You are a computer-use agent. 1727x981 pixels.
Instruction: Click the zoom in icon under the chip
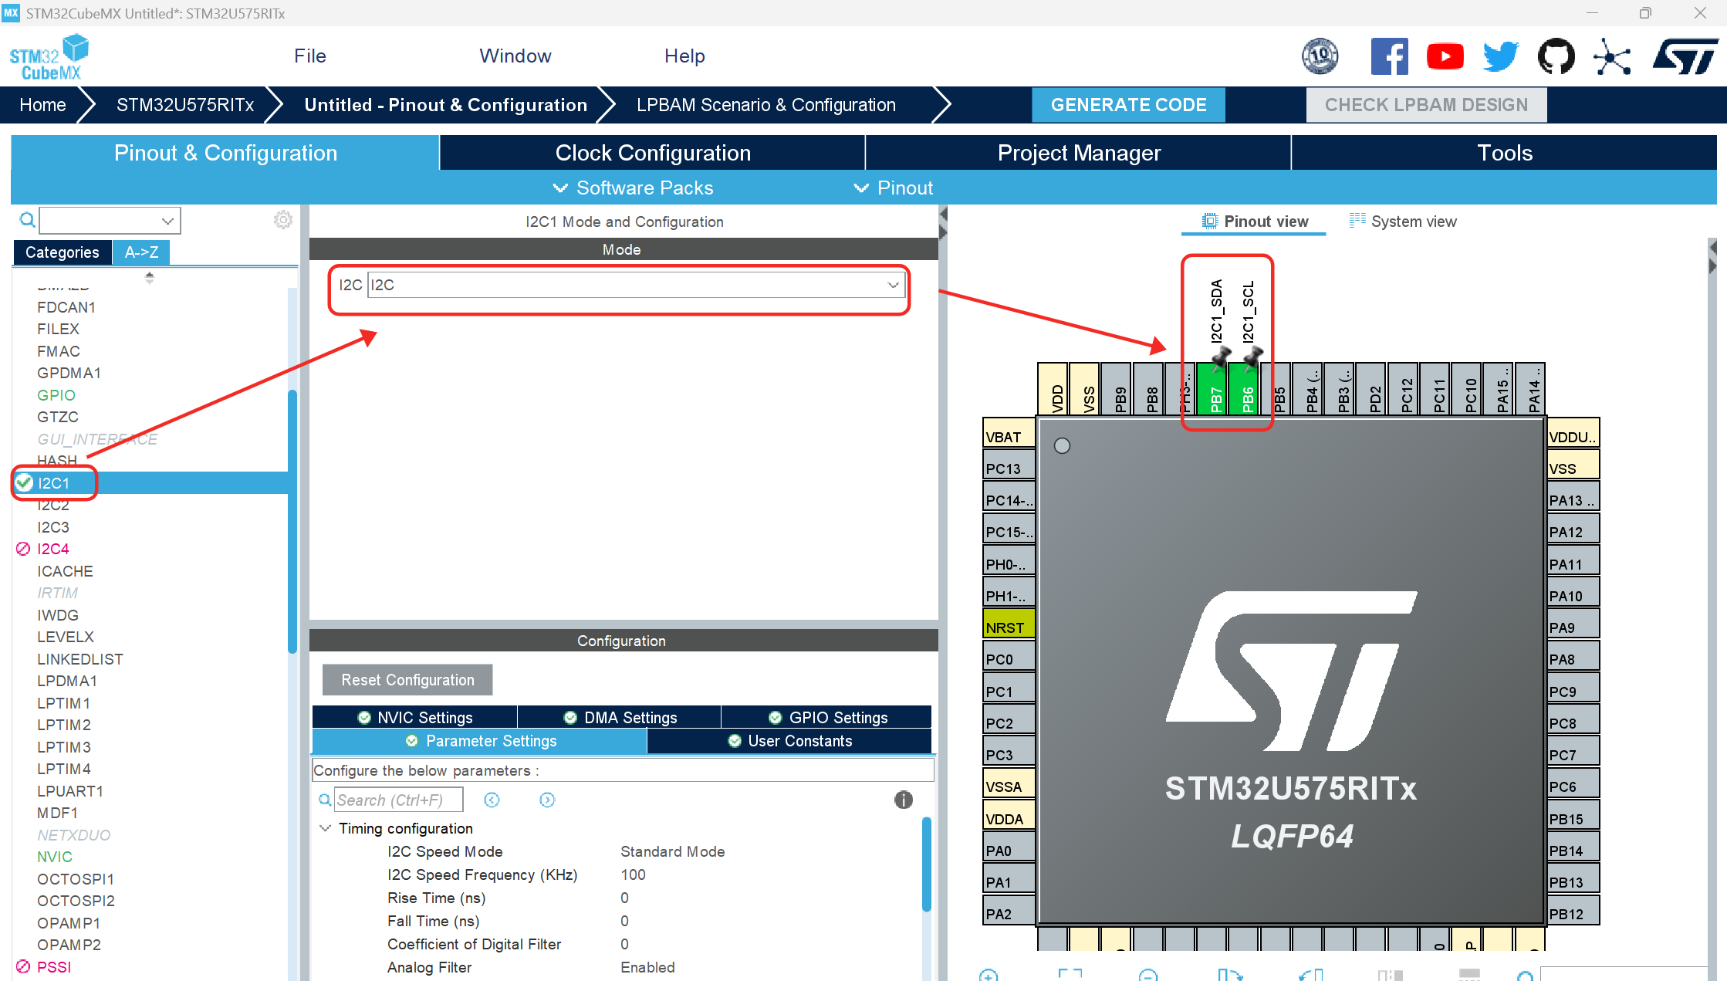coord(989,975)
